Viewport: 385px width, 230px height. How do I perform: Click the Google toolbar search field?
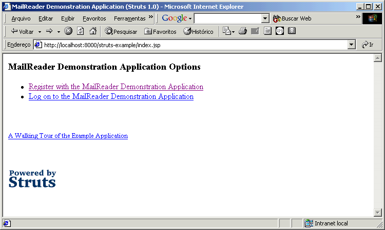coord(228,18)
